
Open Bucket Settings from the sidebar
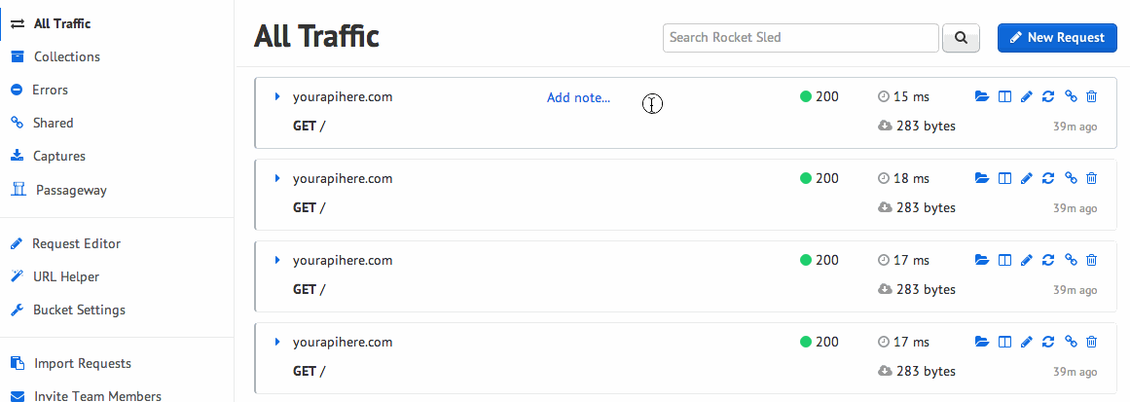(68, 310)
